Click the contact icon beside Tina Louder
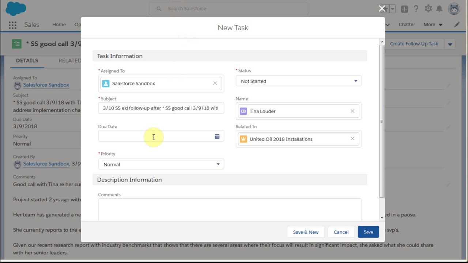 [243, 111]
